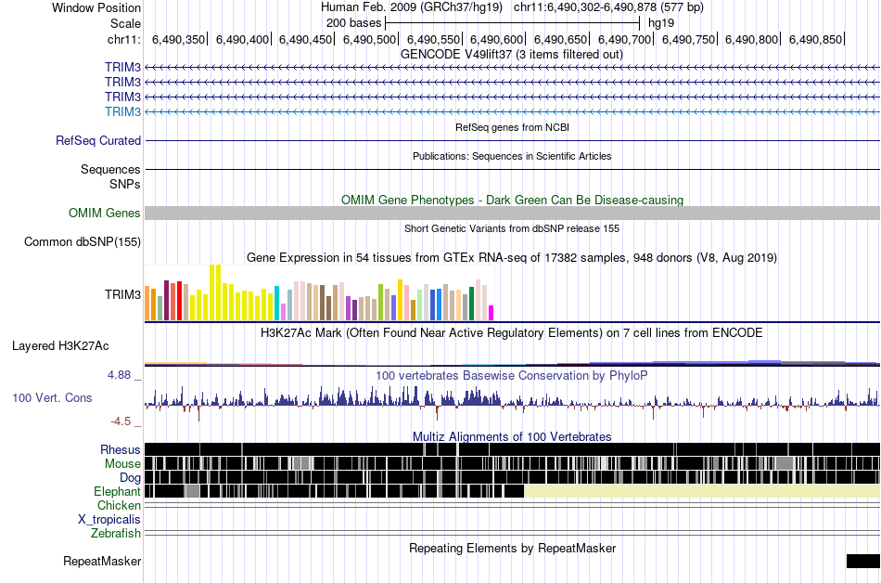The width and height of the screenshot is (881, 583).
Task: Click the cyan bar in GTEx chart
Action: [277, 304]
